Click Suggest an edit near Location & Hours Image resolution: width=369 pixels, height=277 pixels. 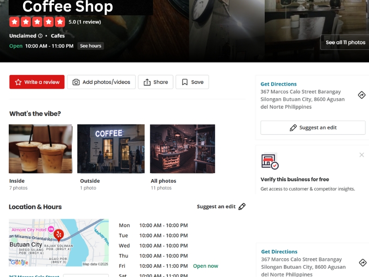(216, 206)
